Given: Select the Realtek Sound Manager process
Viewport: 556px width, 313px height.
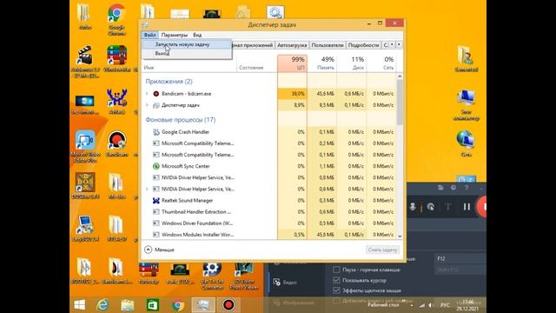Looking at the screenshot, I should point(268,201).
